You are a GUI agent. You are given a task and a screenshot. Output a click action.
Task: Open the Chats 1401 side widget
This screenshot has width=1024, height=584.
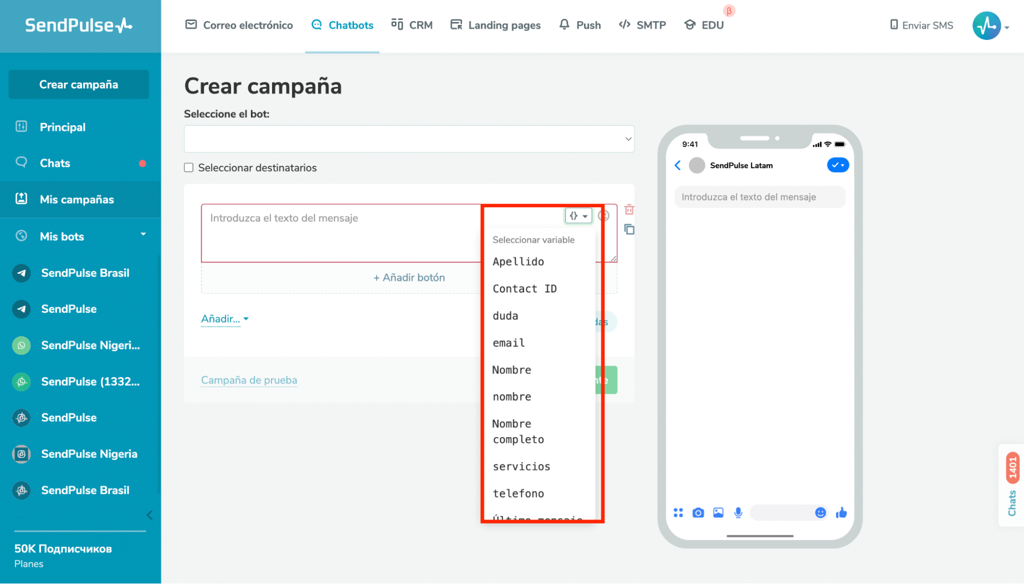(1012, 485)
